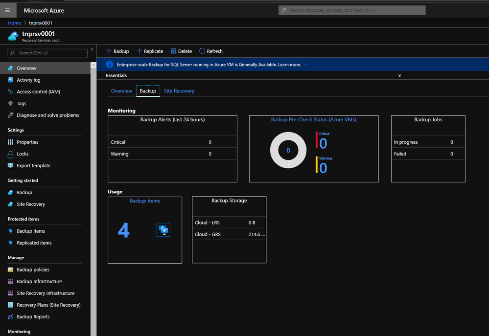
Task: Open Site Recovery under Getting started
Action: click(31, 204)
